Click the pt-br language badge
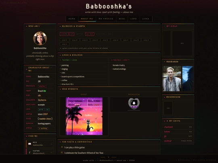 41,109
